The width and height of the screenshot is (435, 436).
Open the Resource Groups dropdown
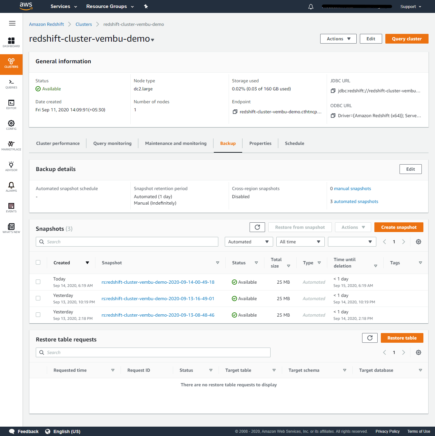110,6
